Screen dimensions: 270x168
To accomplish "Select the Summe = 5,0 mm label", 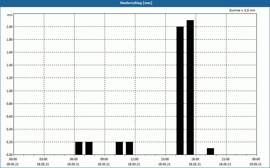I will (x=242, y=10).
